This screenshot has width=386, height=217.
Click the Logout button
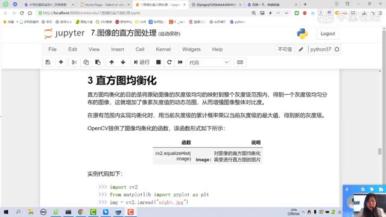point(327,34)
